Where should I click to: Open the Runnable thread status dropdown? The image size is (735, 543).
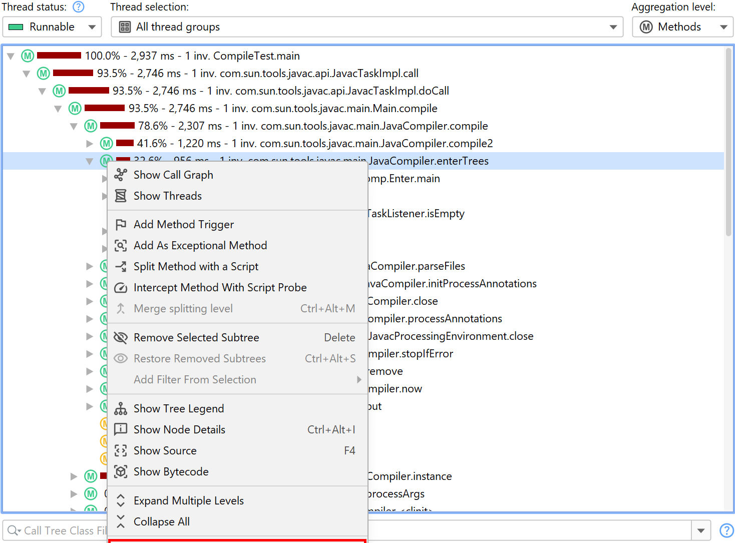(x=52, y=27)
